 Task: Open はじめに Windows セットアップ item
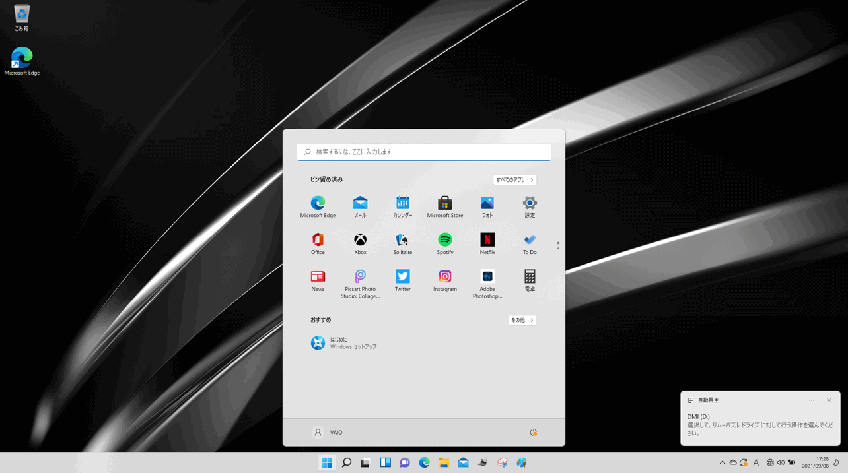344,343
